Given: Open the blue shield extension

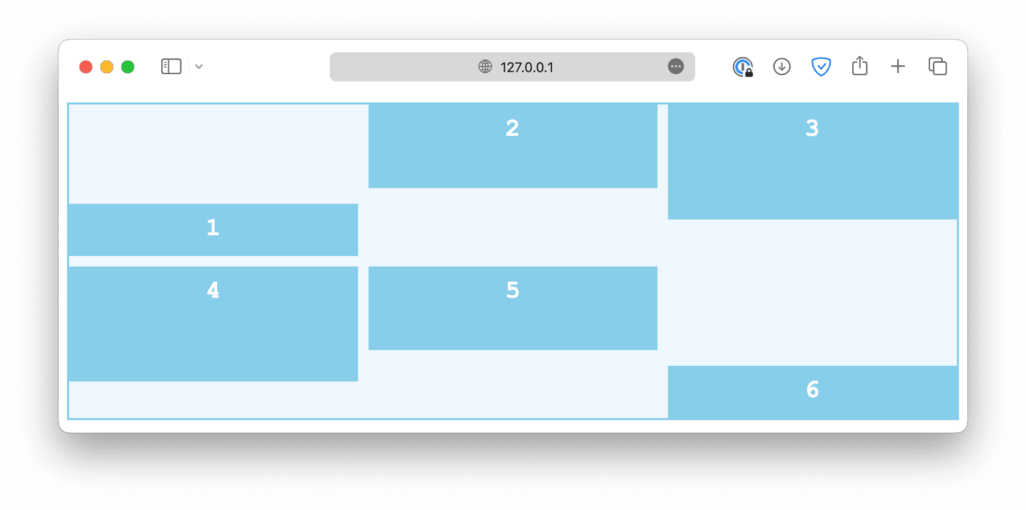Looking at the screenshot, I should click(821, 67).
